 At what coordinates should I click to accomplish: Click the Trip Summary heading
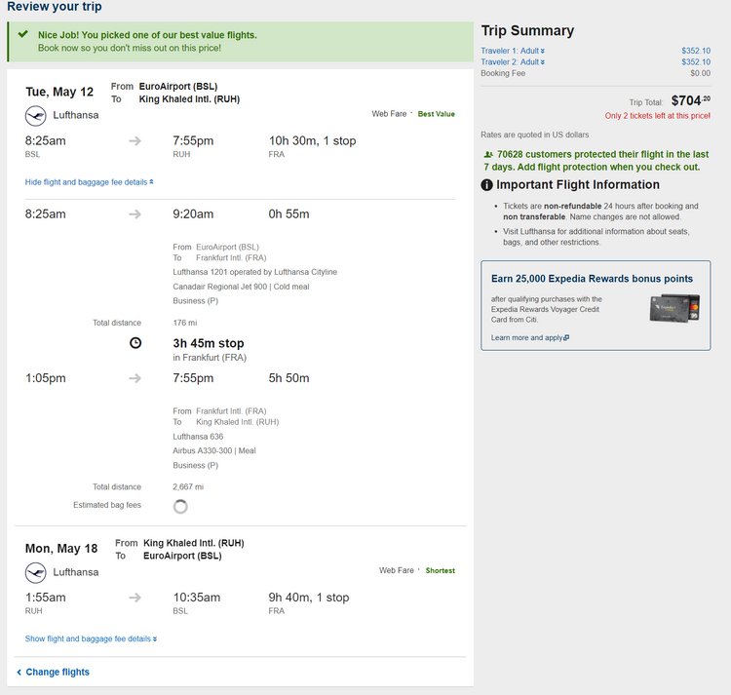click(527, 31)
